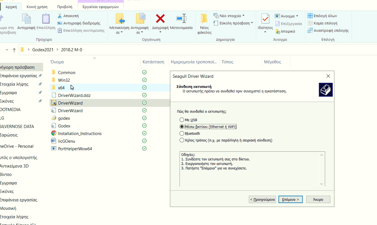This screenshot has width=377, height=225.
Task: Click the Godex2021 breadcrumb in address bar
Action: tap(43, 50)
